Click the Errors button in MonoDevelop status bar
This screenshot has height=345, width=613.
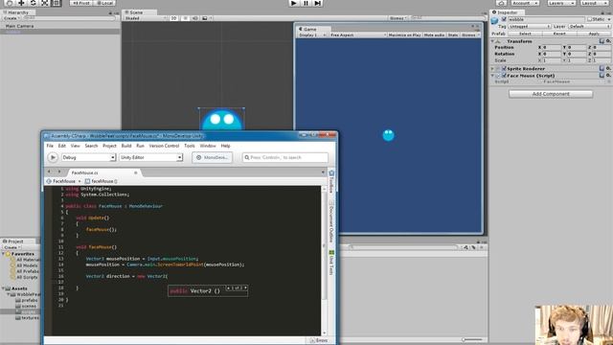(319, 340)
